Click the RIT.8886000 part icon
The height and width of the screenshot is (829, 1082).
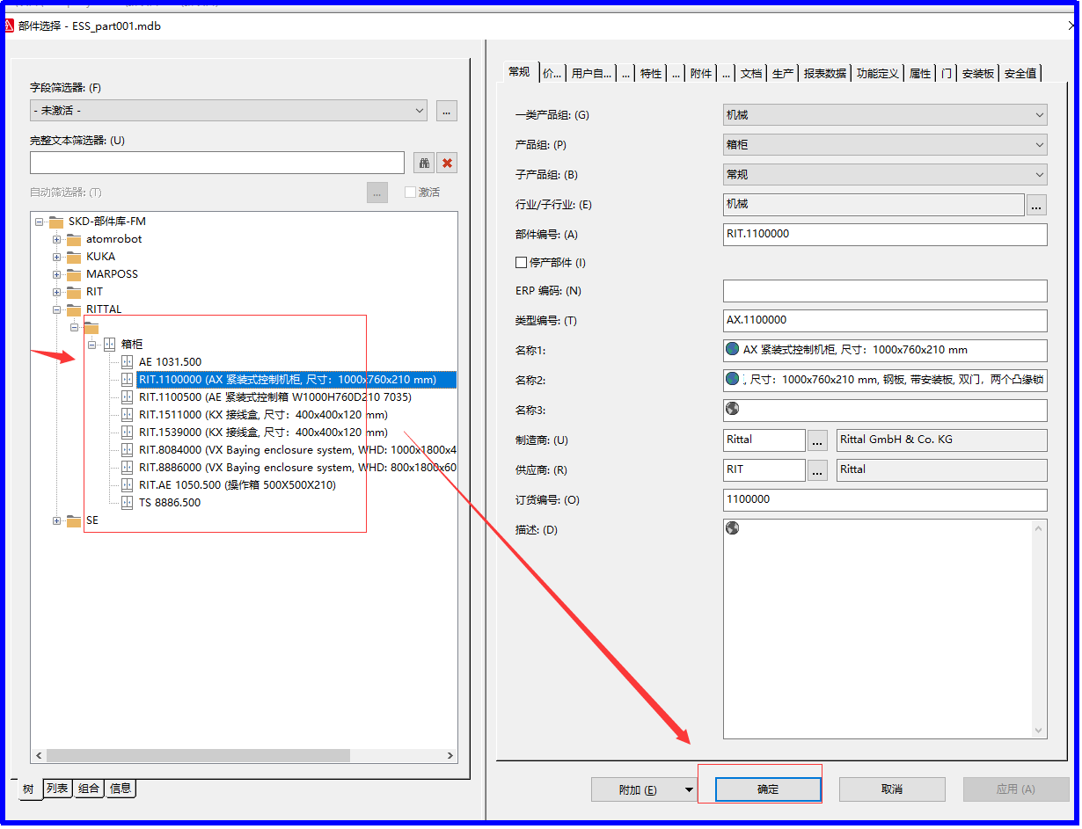coord(127,468)
